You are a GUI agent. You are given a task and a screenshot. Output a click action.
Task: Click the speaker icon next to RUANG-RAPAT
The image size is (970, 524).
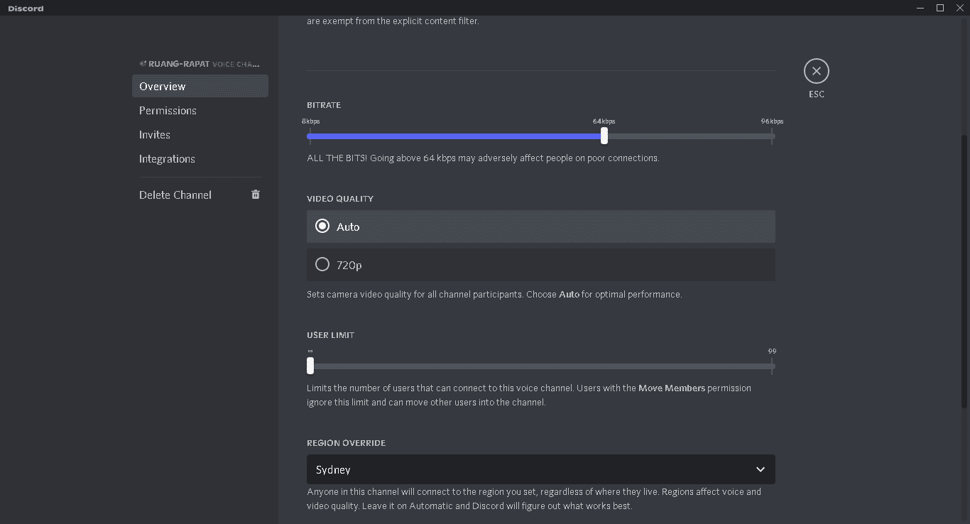pos(143,64)
